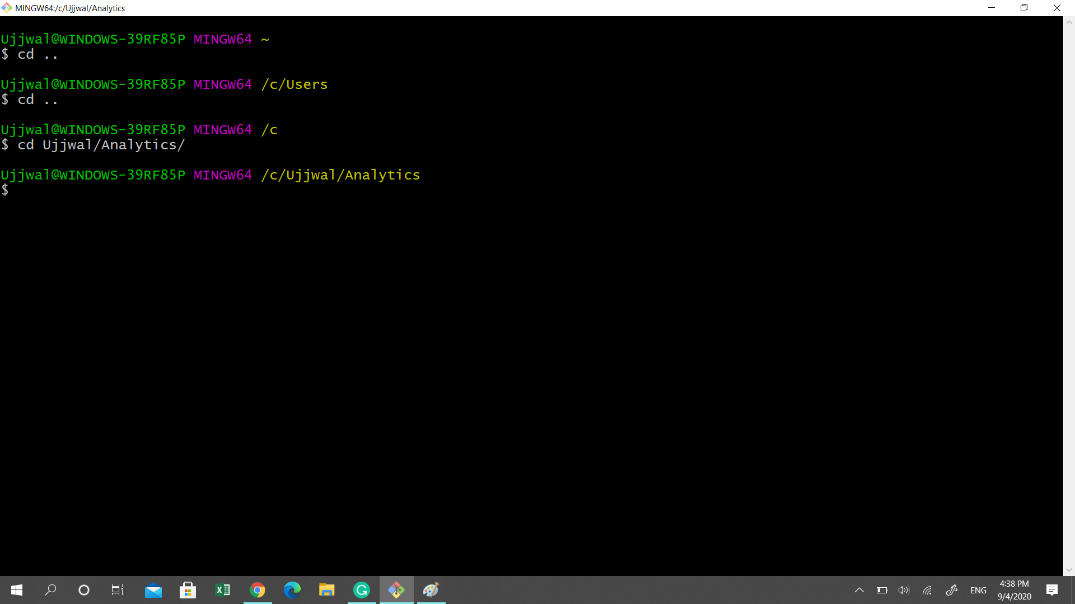The width and height of the screenshot is (1075, 604).
Task: Open the Windows Start menu
Action: pyautogui.click(x=17, y=590)
